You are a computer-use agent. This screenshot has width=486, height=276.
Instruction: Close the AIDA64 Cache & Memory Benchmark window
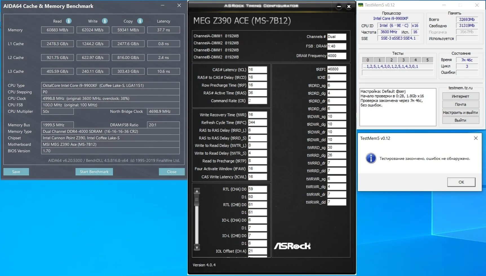[179, 5]
